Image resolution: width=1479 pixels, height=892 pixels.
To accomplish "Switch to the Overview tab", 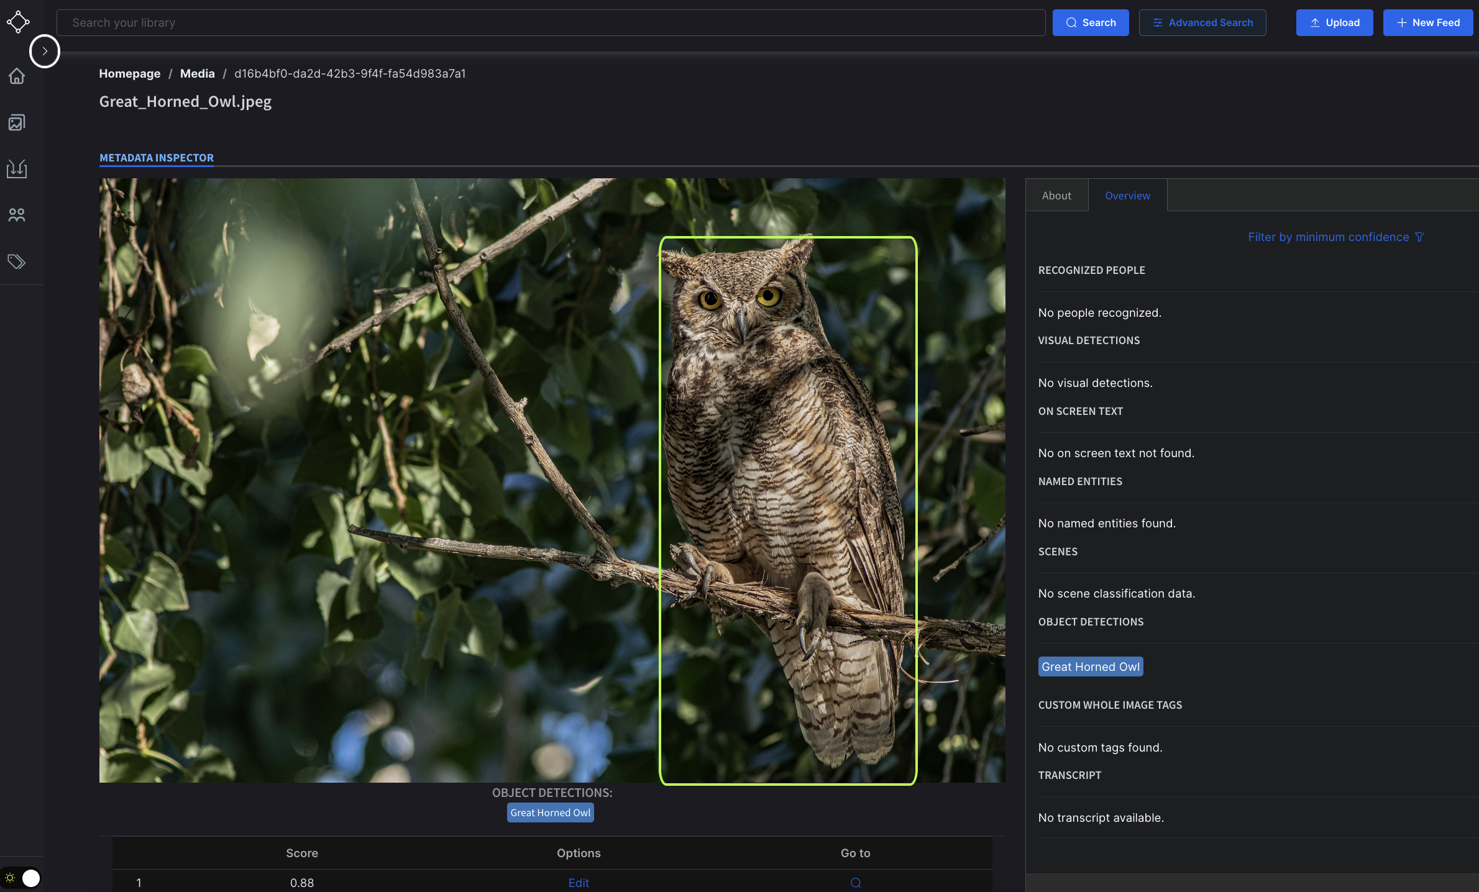I will pos(1127,196).
